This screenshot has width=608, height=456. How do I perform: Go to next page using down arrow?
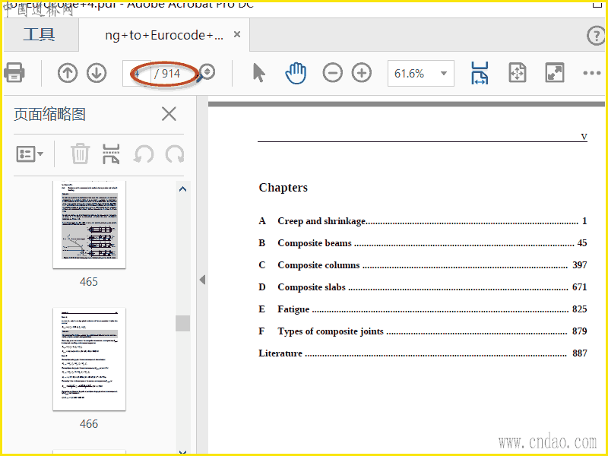coord(97,73)
